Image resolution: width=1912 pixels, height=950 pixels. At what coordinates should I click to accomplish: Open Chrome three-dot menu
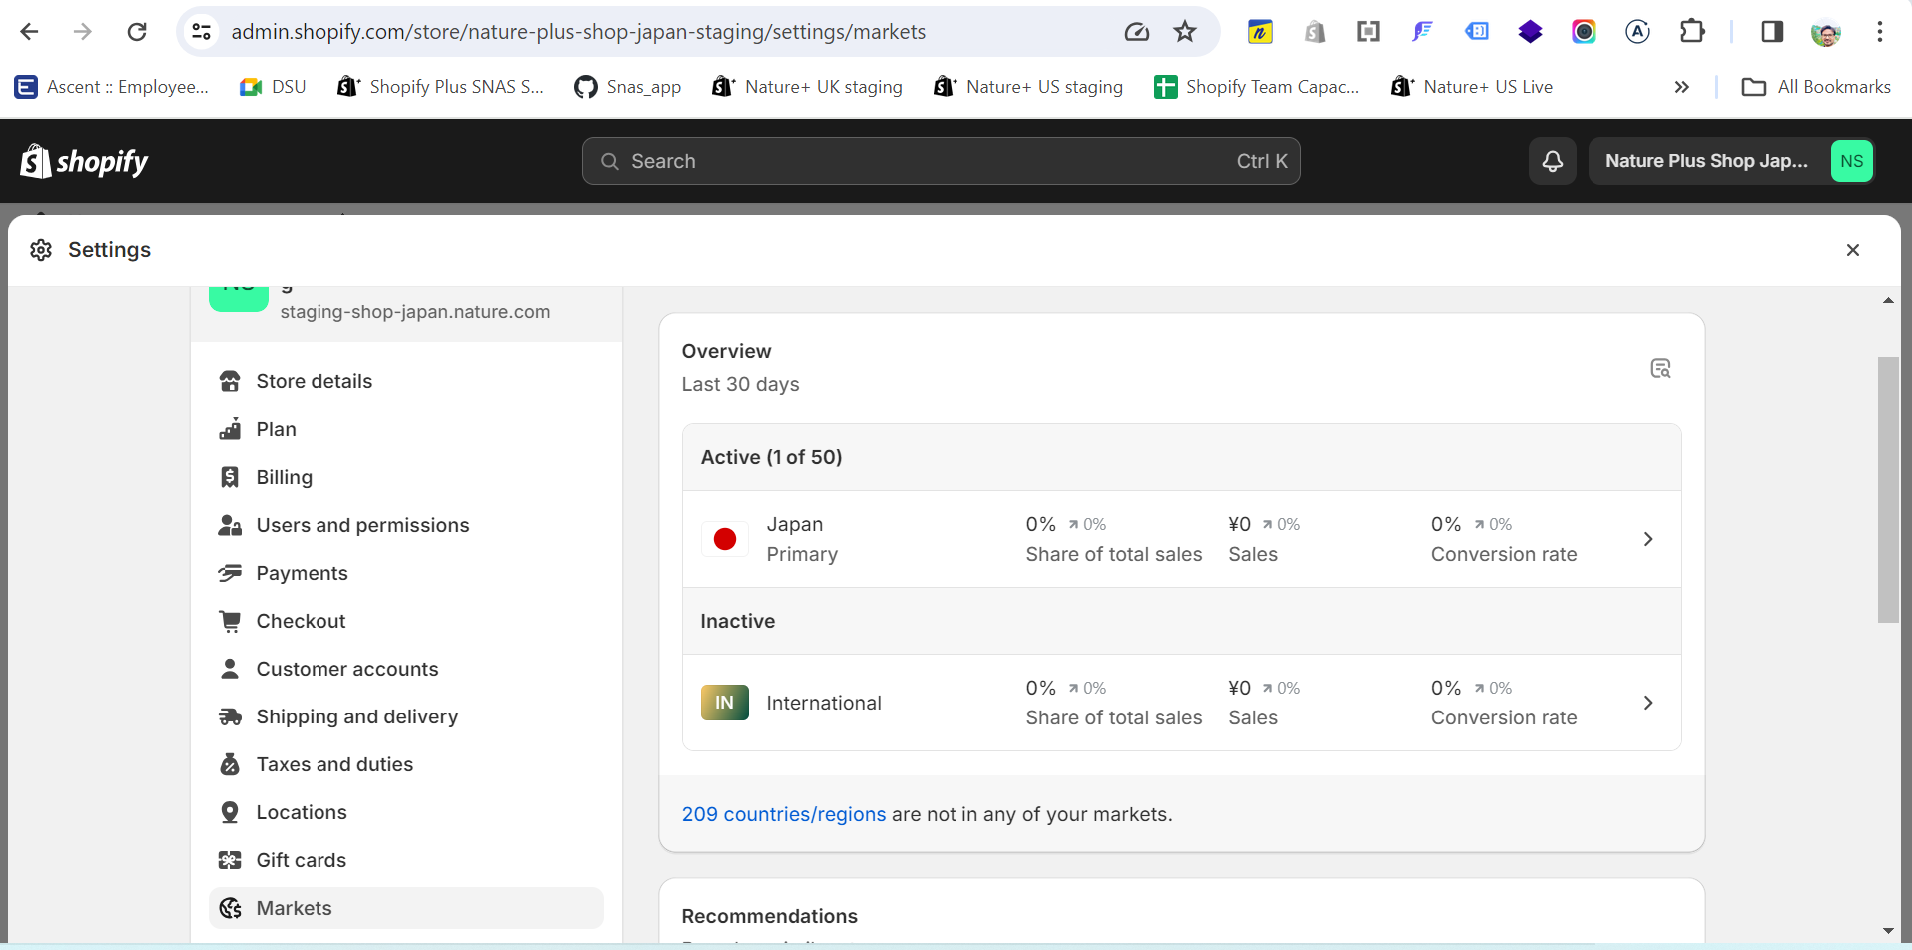[1880, 32]
